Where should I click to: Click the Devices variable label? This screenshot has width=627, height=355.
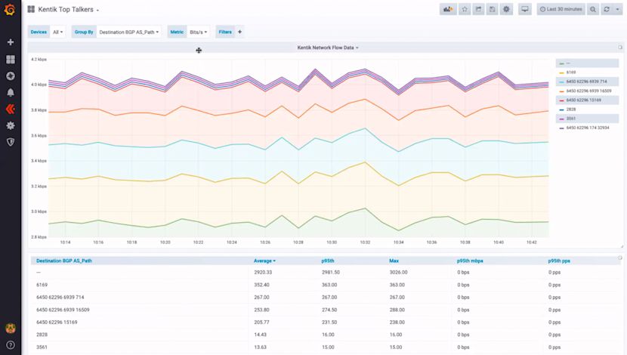tap(39, 32)
